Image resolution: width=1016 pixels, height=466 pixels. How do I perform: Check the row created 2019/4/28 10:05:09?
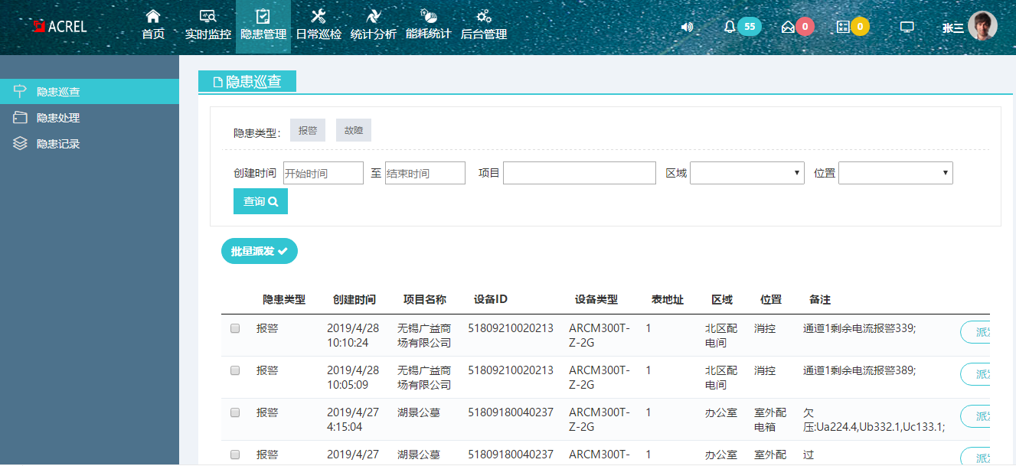[235, 370]
